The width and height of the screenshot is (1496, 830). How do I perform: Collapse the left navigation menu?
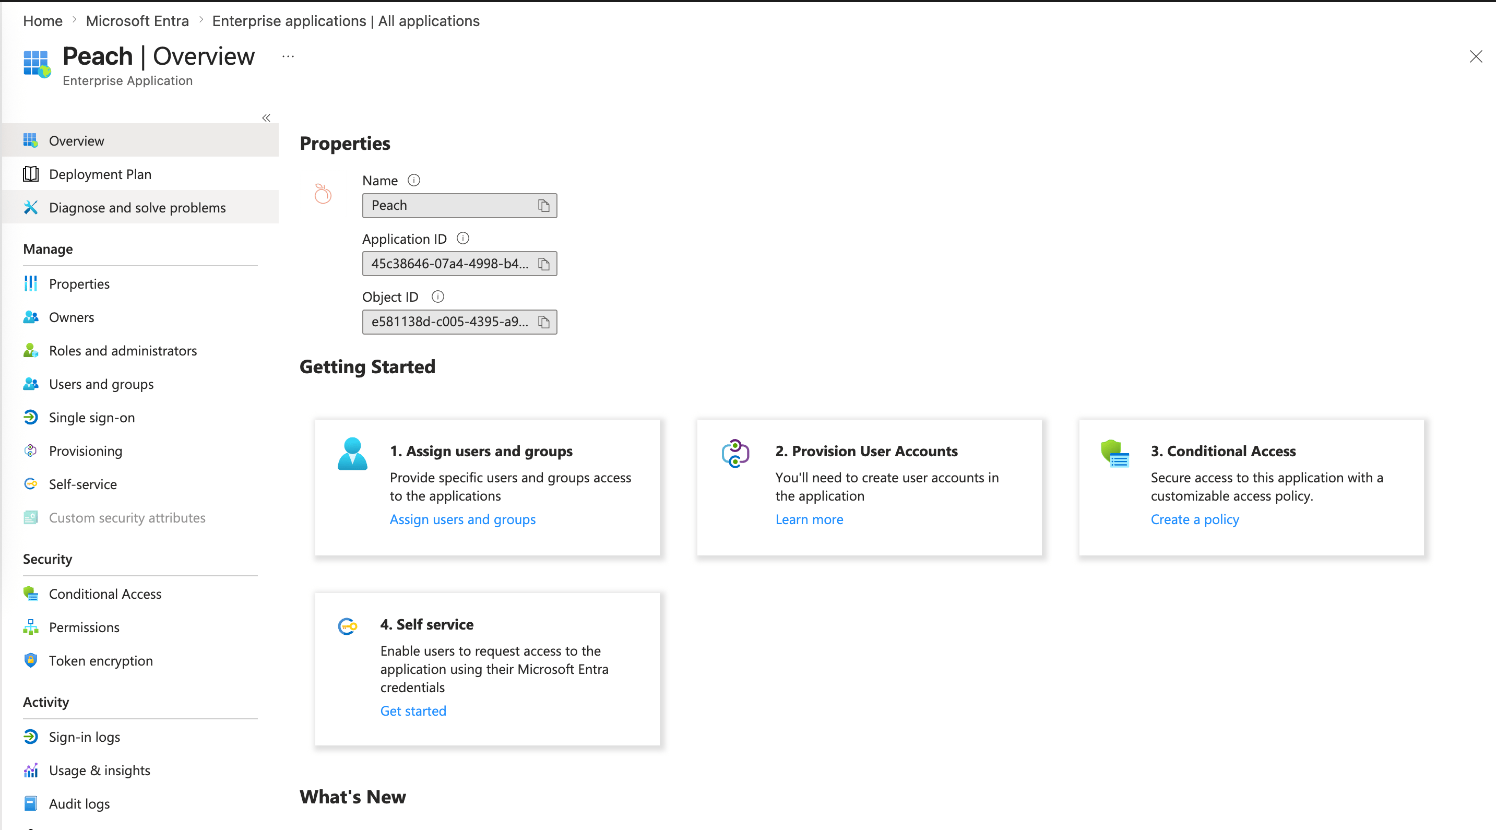pos(266,118)
